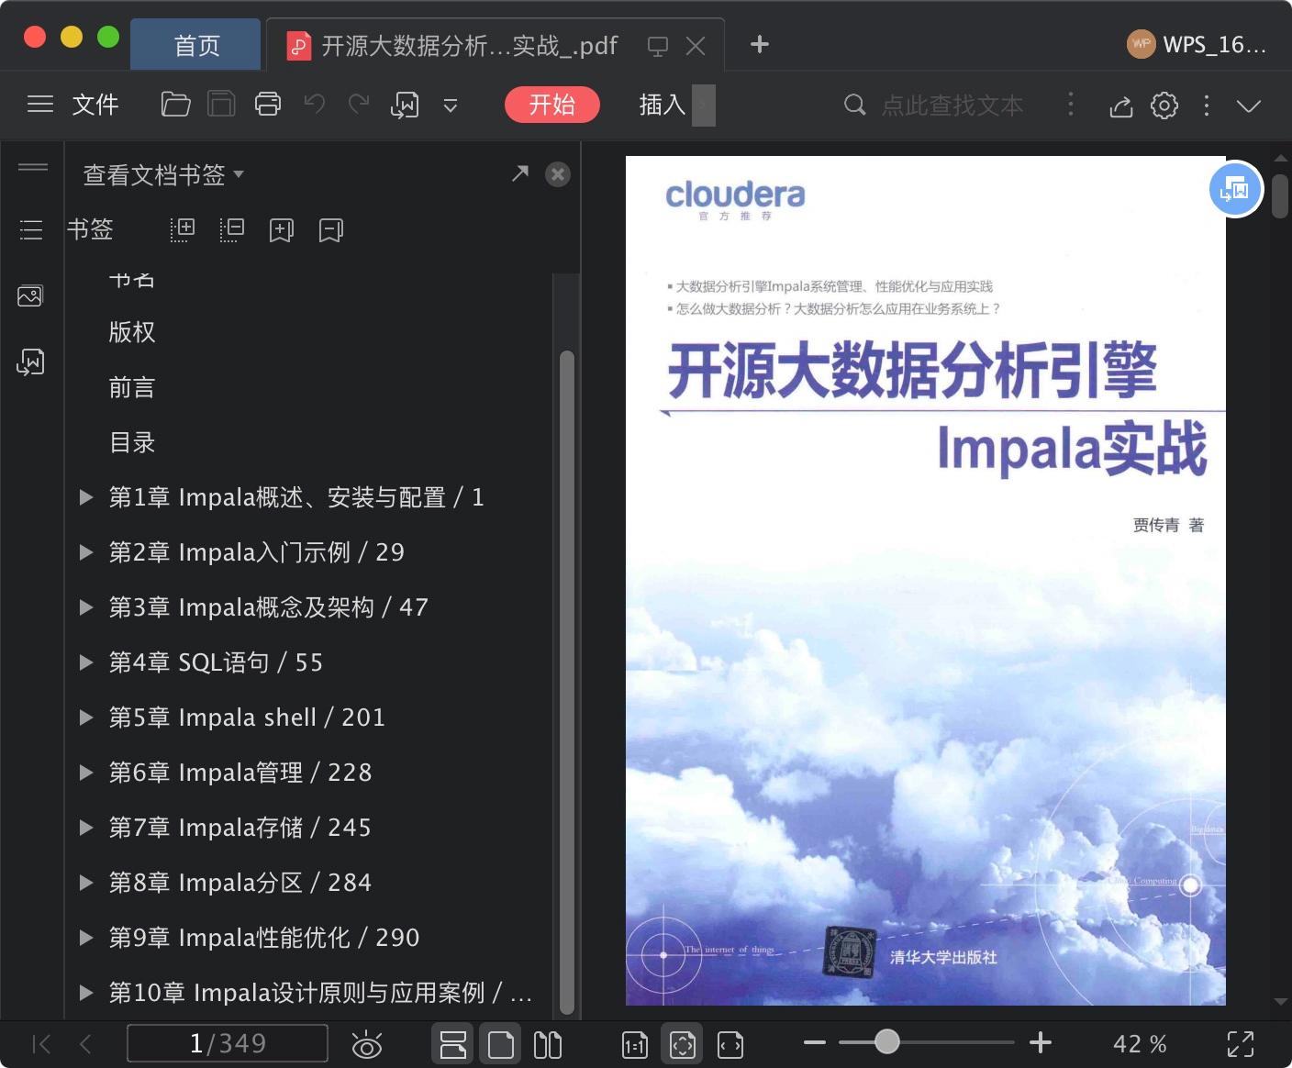Add a new tab with plus

pyautogui.click(x=760, y=44)
